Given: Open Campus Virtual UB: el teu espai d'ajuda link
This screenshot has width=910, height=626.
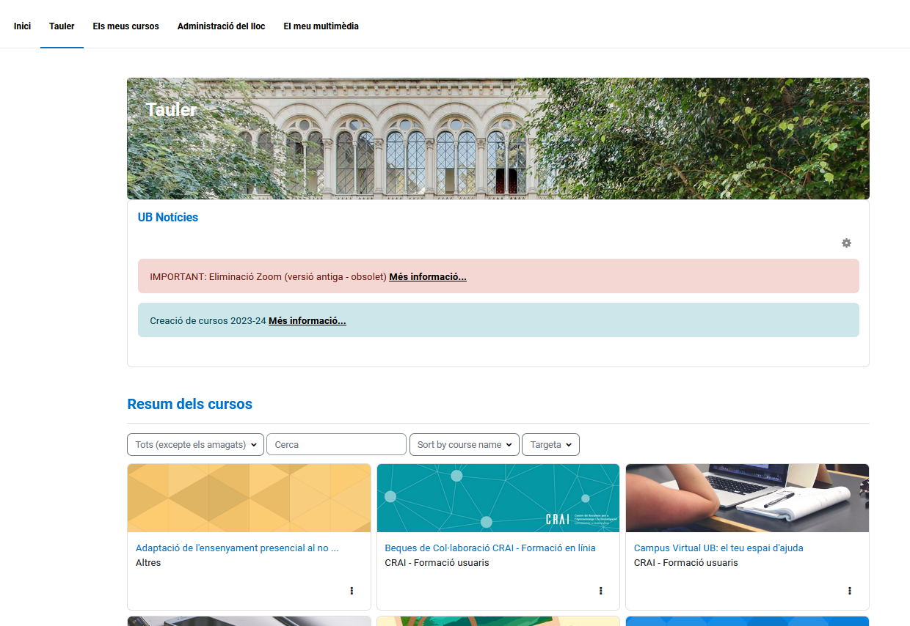Looking at the screenshot, I should point(718,548).
